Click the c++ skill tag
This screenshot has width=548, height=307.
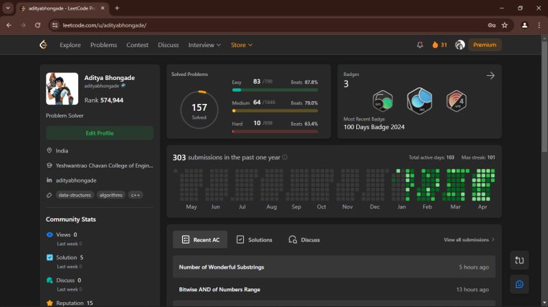(x=135, y=195)
